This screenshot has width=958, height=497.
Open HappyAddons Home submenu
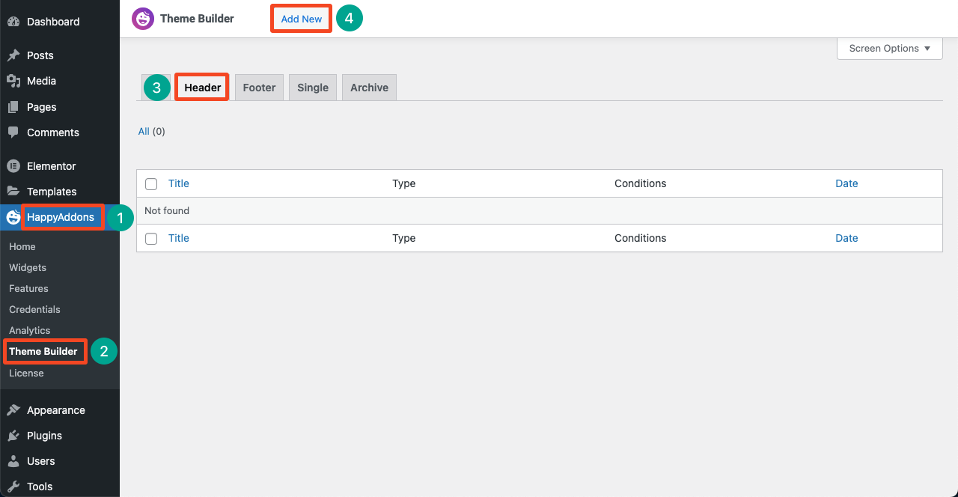point(22,246)
